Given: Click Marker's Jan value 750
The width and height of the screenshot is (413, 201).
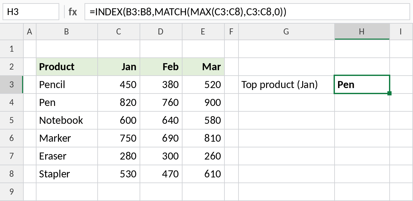Looking at the screenshot, I should click(x=119, y=138).
